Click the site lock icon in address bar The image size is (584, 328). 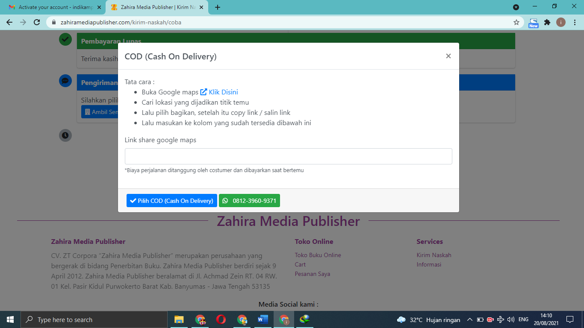pyautogui.click(x=54, y=22)
